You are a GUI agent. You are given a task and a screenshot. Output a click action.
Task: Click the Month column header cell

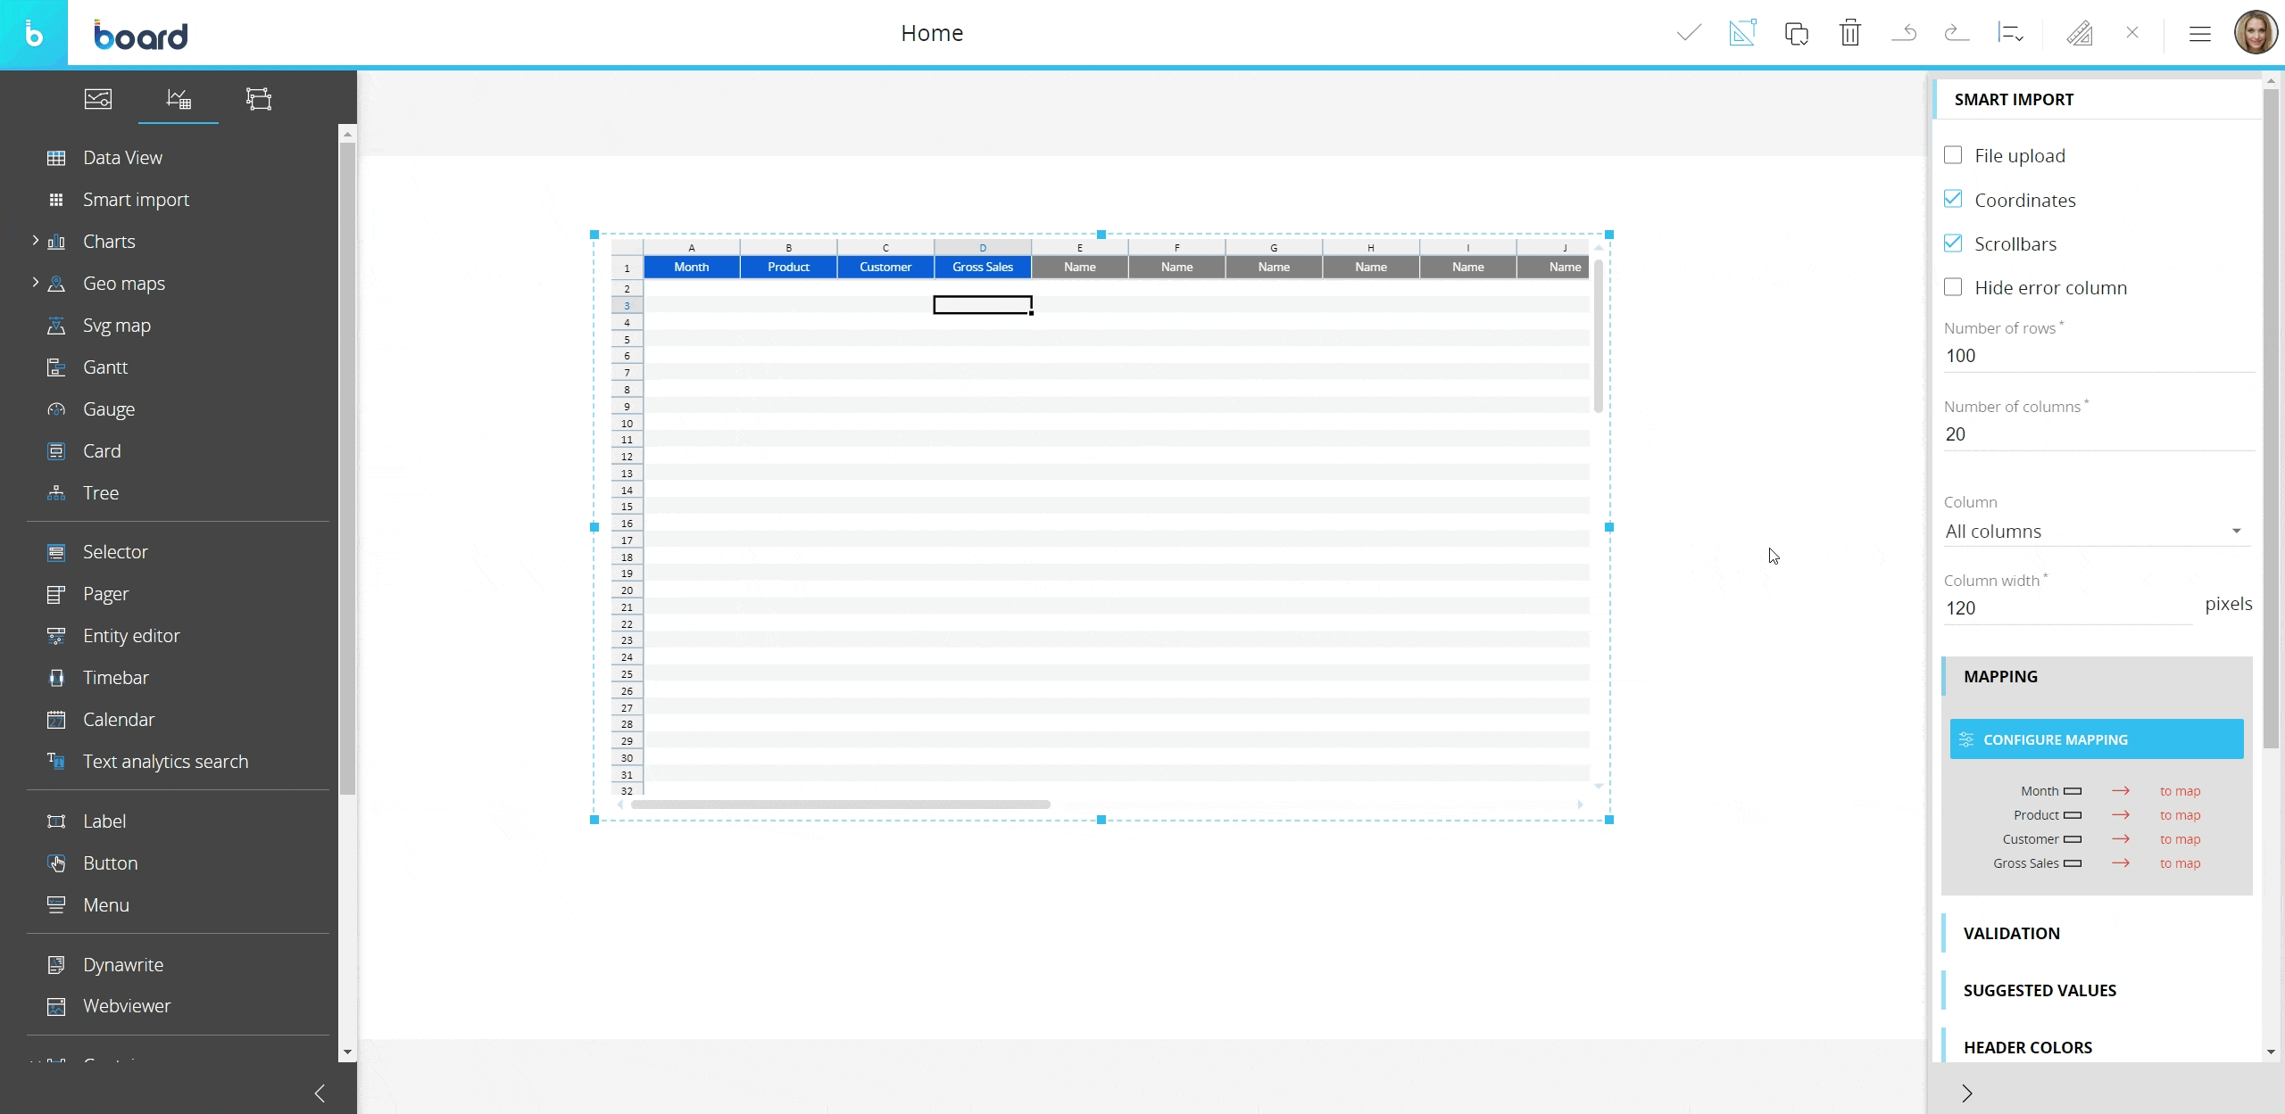[692, 267]
